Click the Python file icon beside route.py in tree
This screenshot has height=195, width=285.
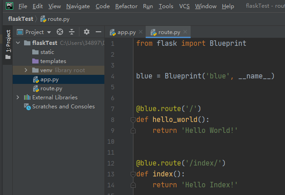(36, 88)
